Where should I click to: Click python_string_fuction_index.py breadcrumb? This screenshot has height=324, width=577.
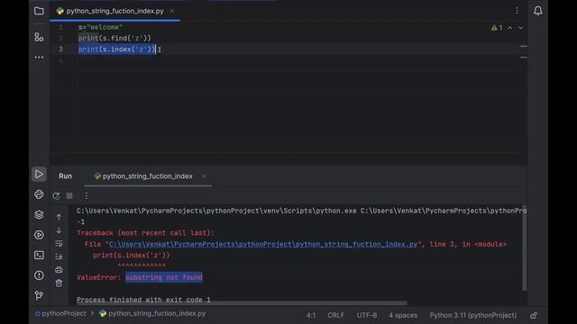tap(152, 314)
